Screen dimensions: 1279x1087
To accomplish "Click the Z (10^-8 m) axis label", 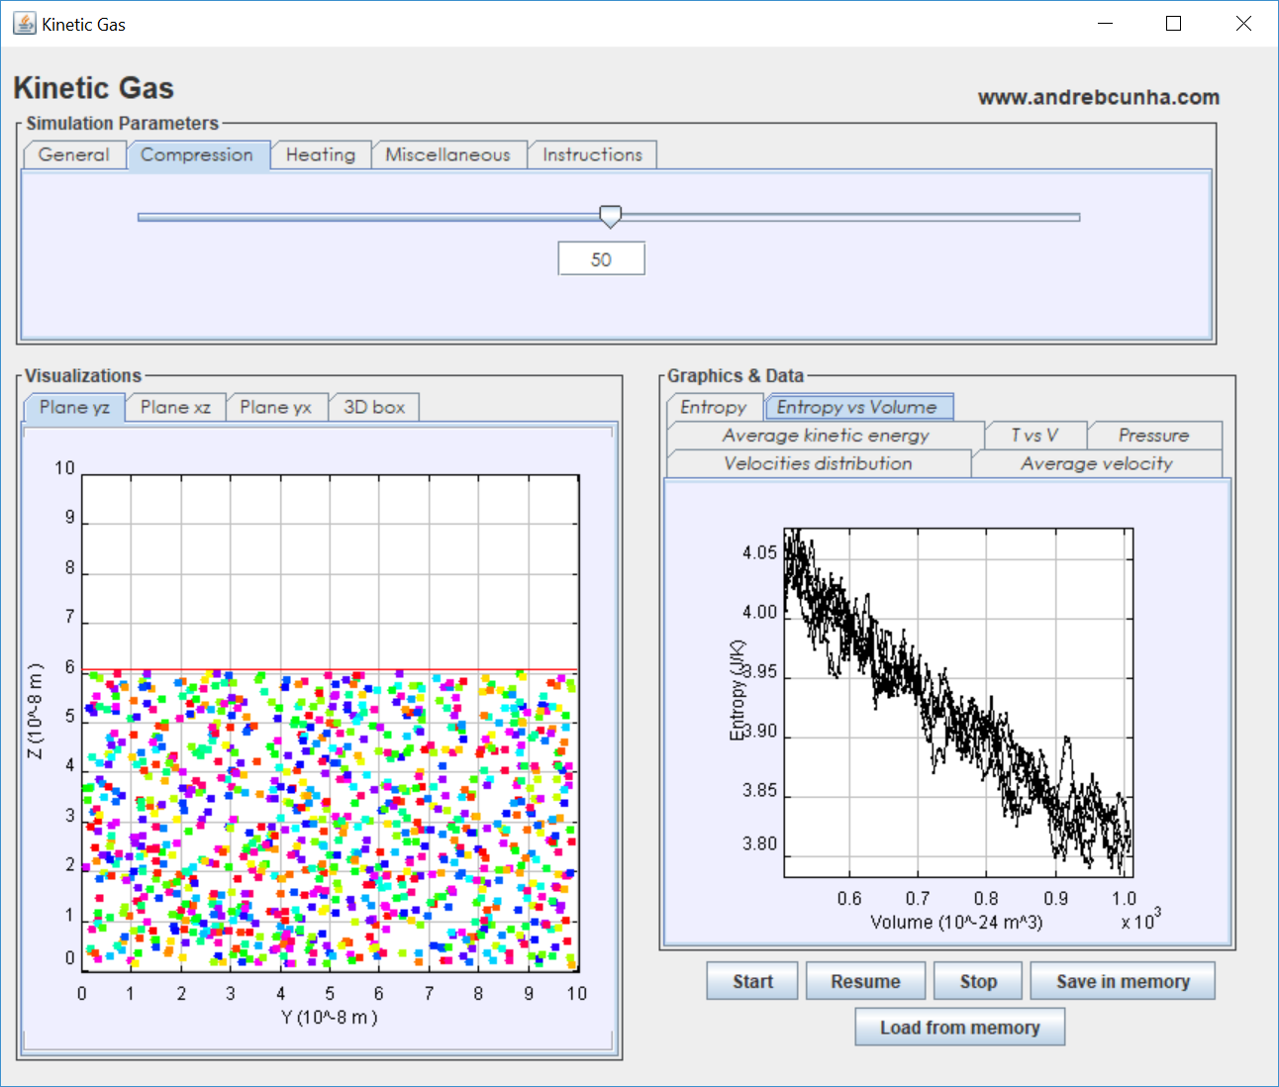I will tap(36, 712).
